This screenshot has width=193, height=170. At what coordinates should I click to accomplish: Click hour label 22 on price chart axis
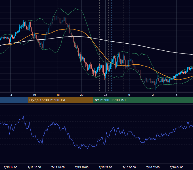[105, 95]
